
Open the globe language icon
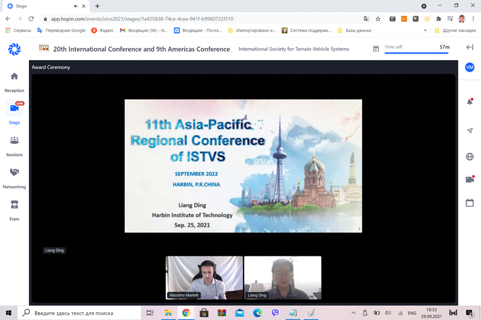(x=470, y=157)
